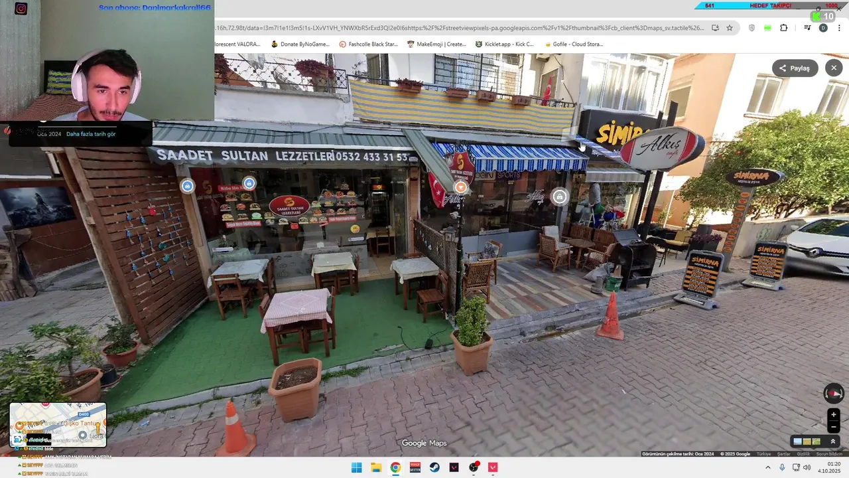Open the red square taskbar app after OBS
The width and height of the screenshot is (849, 478).
[493, 467]
